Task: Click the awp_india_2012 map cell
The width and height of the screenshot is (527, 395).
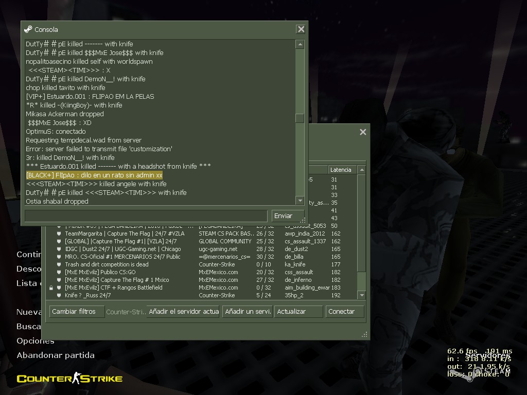Action: [305, 234]
